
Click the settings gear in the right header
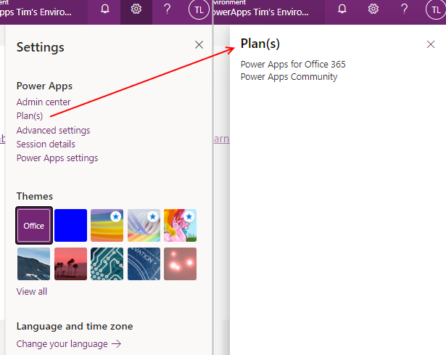pos(373,9)
